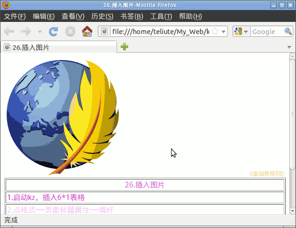Open the 工具(T) menu
Image resolution: width=296 pixels, height=228 pixels.
pyautogui.click(x=161, y=16)
